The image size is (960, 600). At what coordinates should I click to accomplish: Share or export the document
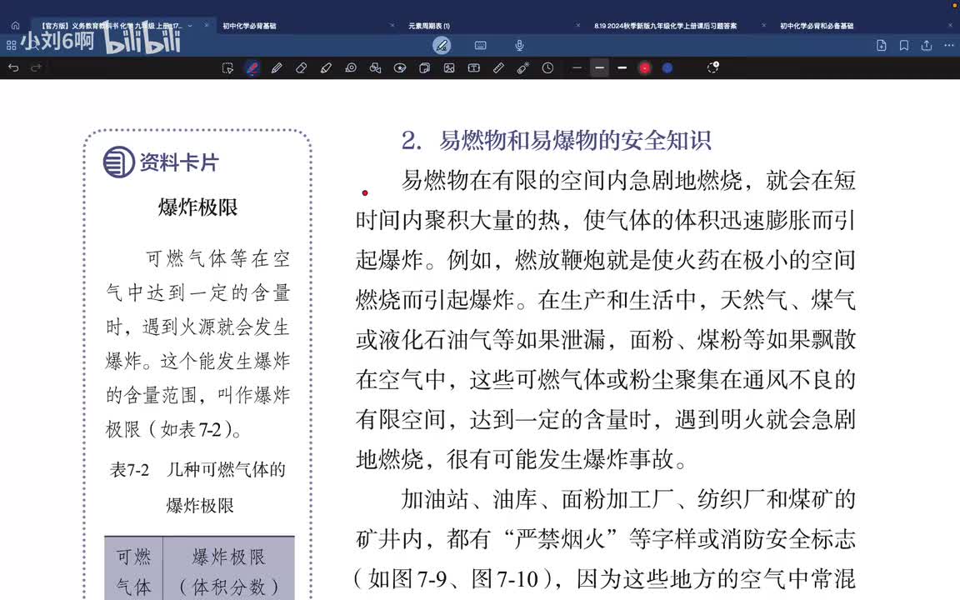tap(927, 45)
